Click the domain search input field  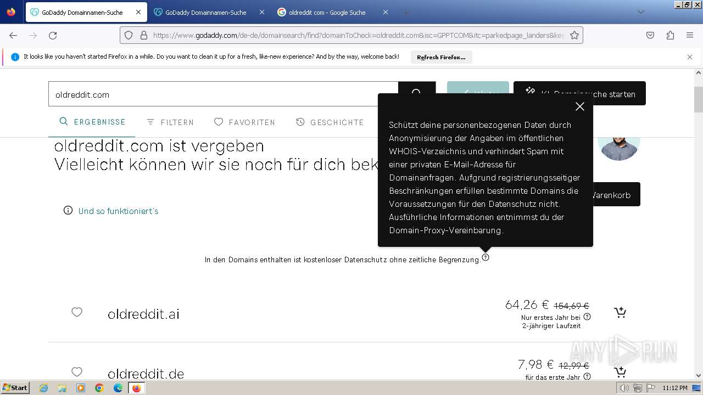[223, 94]
